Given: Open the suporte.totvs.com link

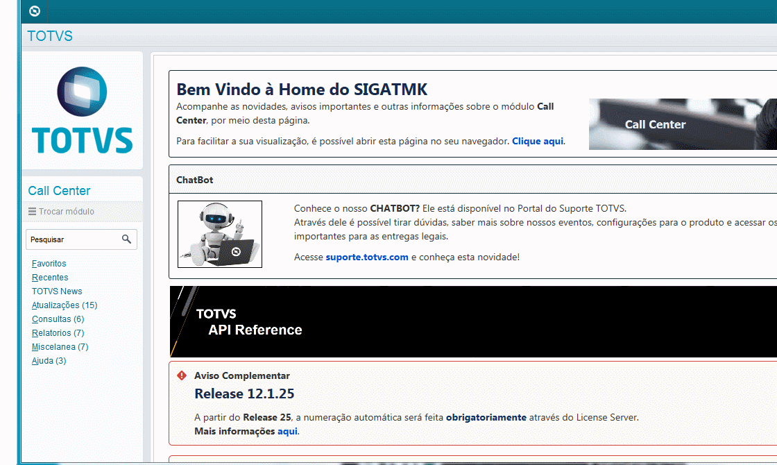Looking at the screenshot, I should [x=367, y=257].
